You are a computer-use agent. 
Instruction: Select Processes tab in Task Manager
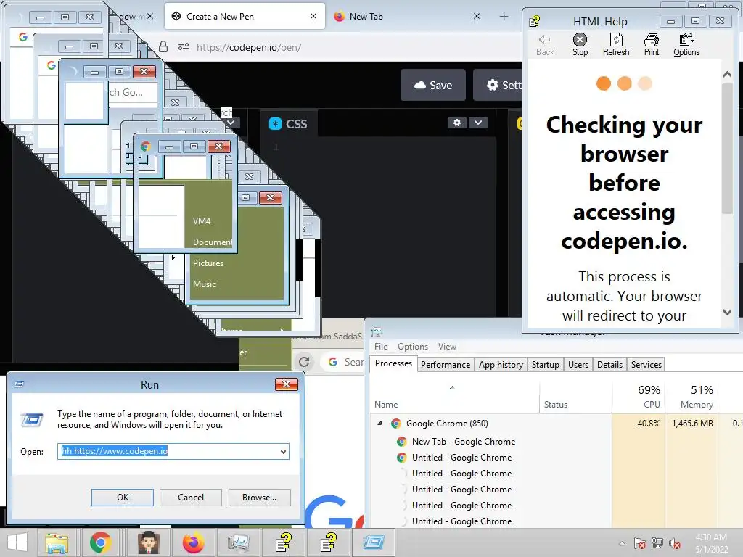click(x=393, y=363)
